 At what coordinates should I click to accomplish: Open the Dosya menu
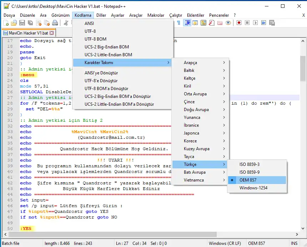click(9, 15)
